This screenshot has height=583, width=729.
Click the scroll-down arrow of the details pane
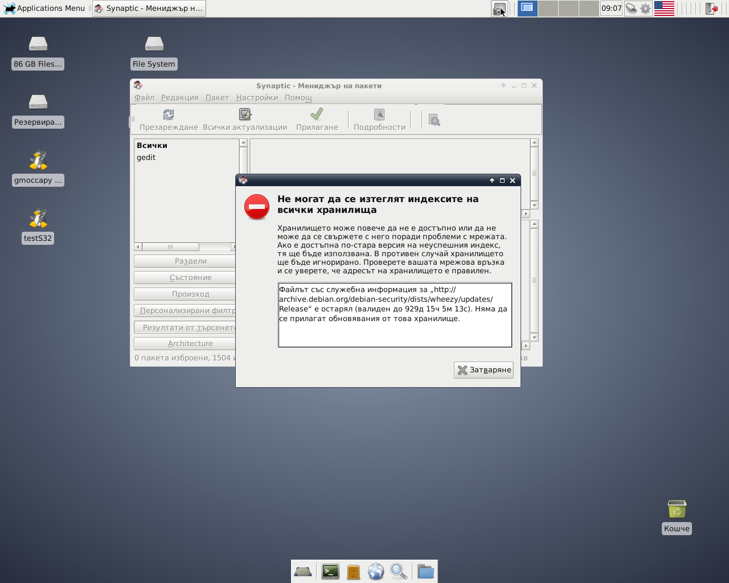(x=534, y=338)
